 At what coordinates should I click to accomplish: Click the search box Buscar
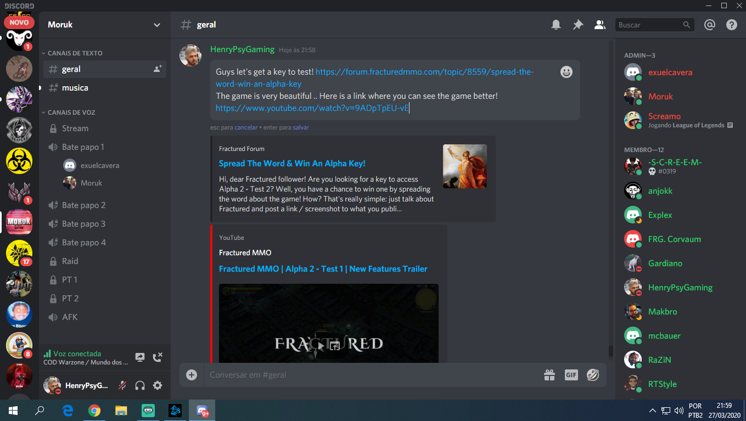point(654,25)
